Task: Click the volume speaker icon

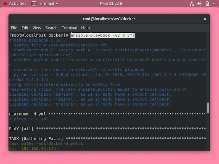Action: (199, 4)
